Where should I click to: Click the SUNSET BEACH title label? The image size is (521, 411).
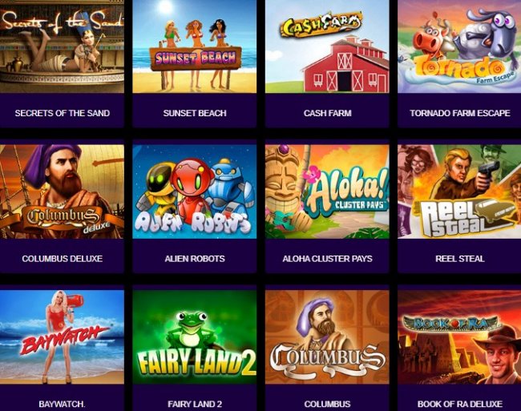(x=195, y=113)
